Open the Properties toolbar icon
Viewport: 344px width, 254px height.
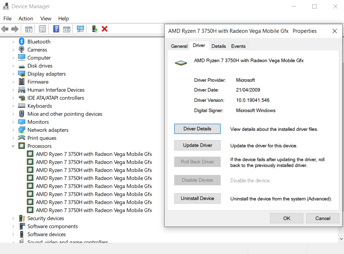[x=42, y=29]
